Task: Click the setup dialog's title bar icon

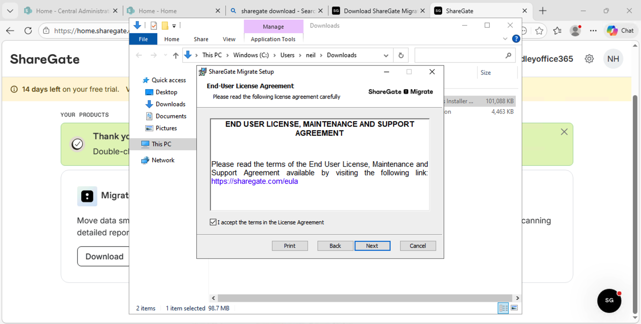Action: pyautogui.click(x=203, y=72)
